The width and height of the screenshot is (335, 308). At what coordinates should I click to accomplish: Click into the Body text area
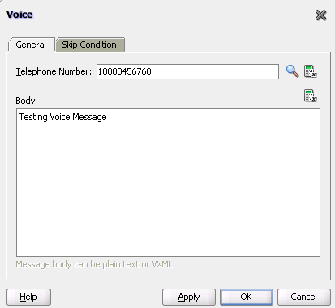168,182
